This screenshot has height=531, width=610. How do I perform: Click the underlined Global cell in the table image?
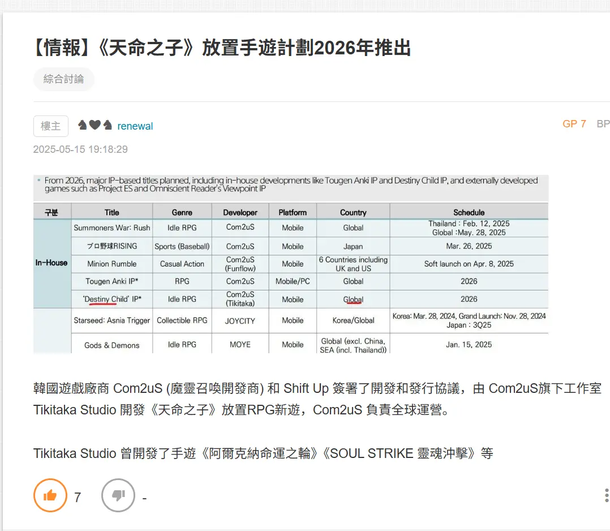point(353,299)
